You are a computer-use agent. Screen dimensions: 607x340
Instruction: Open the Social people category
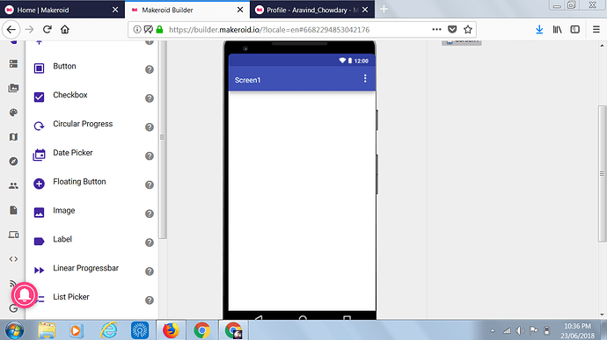point(13,185)
